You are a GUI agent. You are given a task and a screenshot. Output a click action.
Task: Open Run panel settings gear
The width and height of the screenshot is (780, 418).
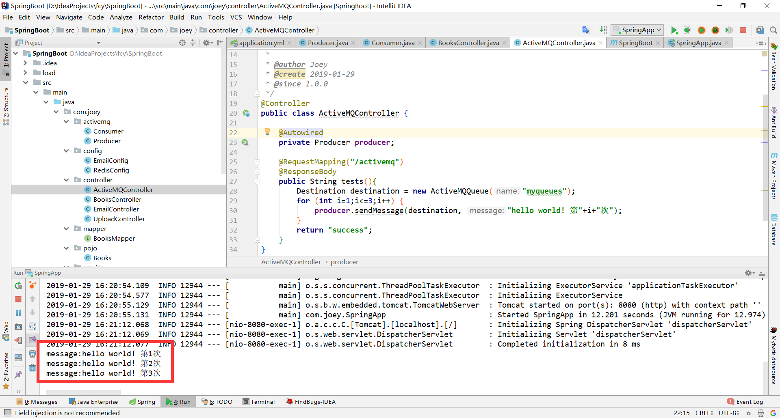tap(750, 273)
